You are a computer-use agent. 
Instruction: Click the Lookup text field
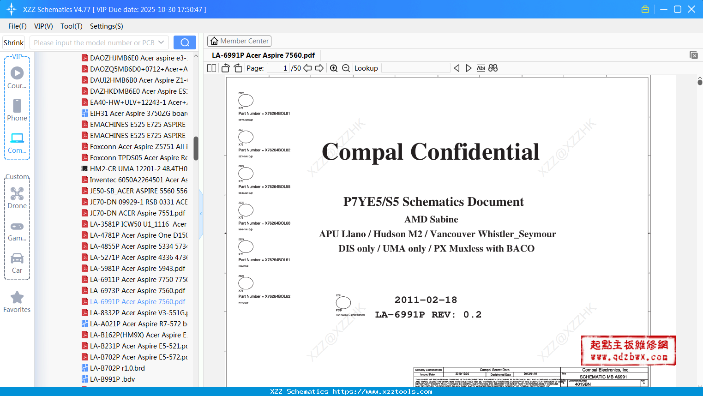(x=415, y=68)
